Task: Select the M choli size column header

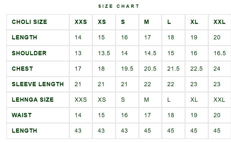Action: (150, 22)
